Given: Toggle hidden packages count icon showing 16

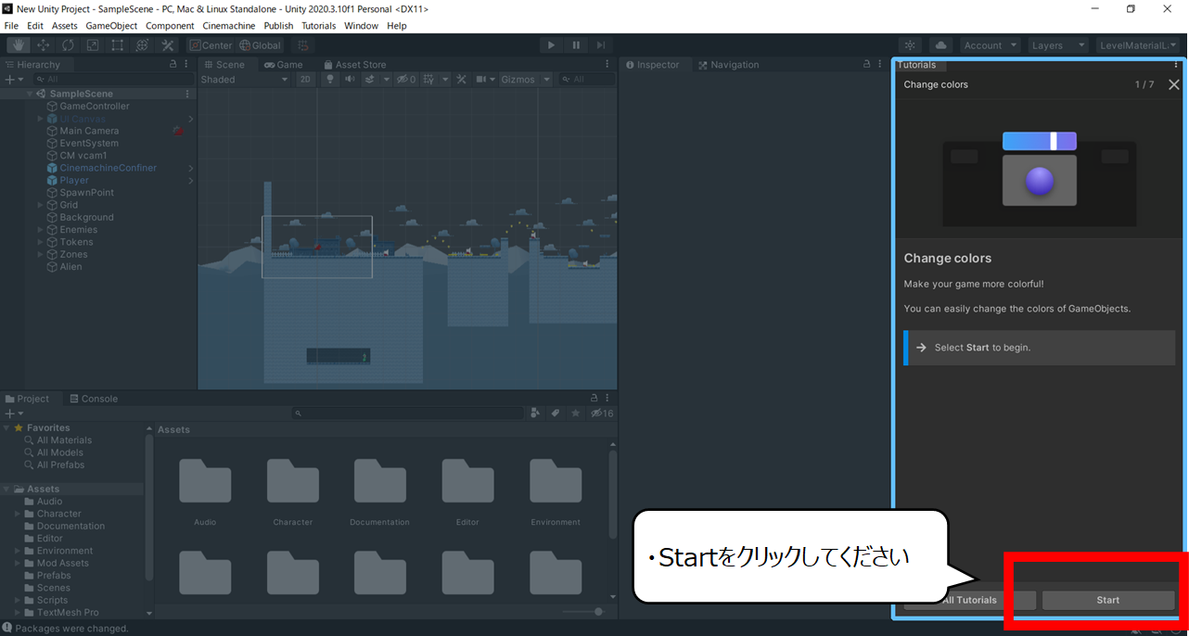Looking at the screenshot, I should [602, 413].
